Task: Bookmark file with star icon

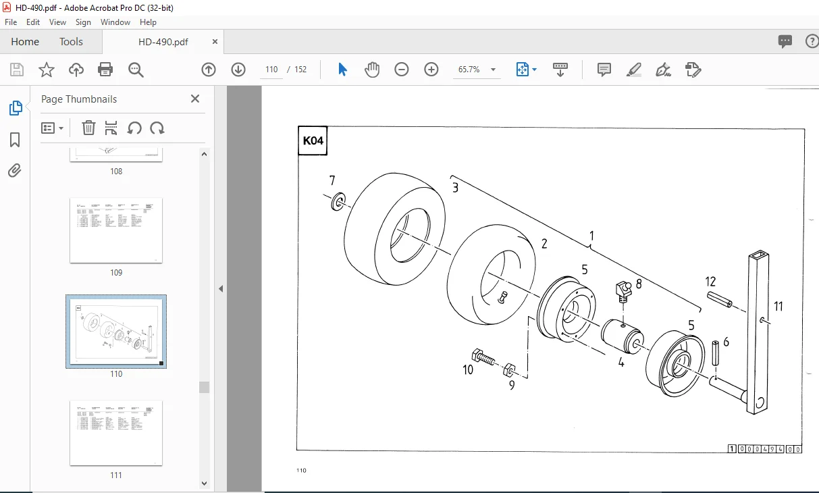Action: coord(46,70)
